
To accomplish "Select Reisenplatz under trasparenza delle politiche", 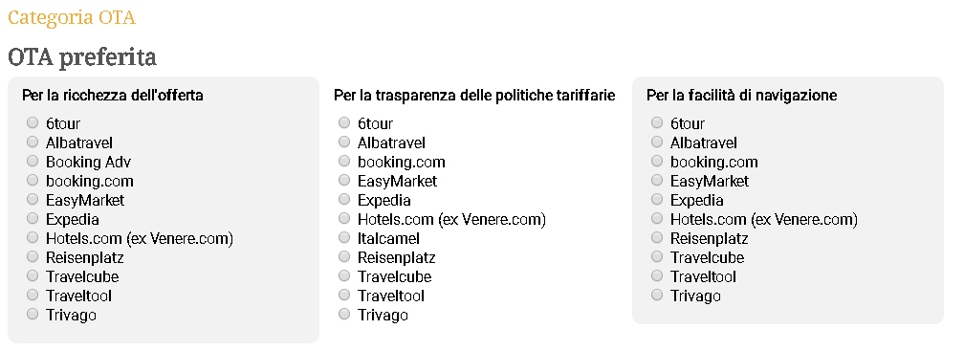I will [344, 257].
